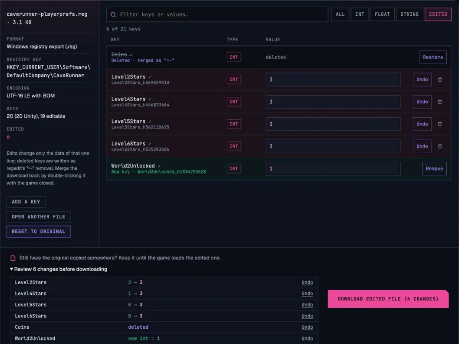
Task: Undo Level6Stars change in review list
Action: [x=307, y=316]
